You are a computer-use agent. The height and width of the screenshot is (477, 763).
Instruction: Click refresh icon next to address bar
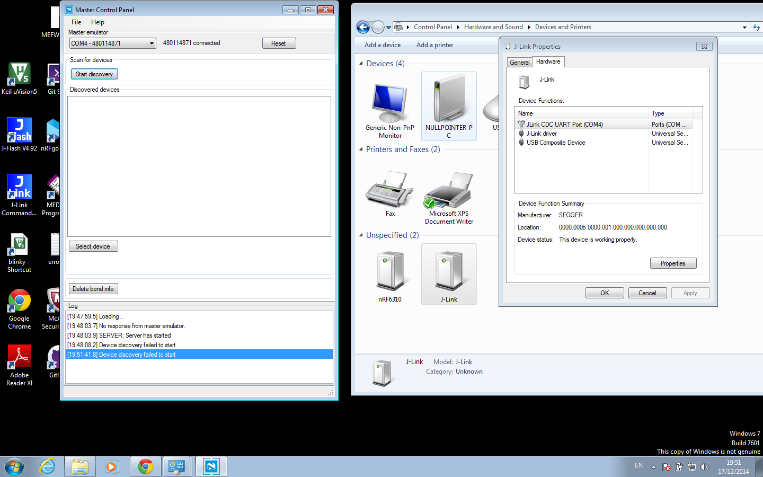(757, 27)
